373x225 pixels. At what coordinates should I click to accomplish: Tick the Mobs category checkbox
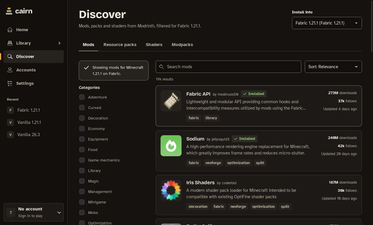[x=82, y=212]
